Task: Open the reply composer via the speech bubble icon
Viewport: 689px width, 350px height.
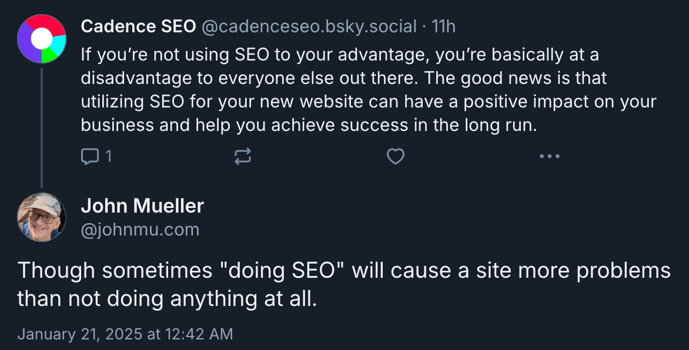Action: (x=90, y=156)
